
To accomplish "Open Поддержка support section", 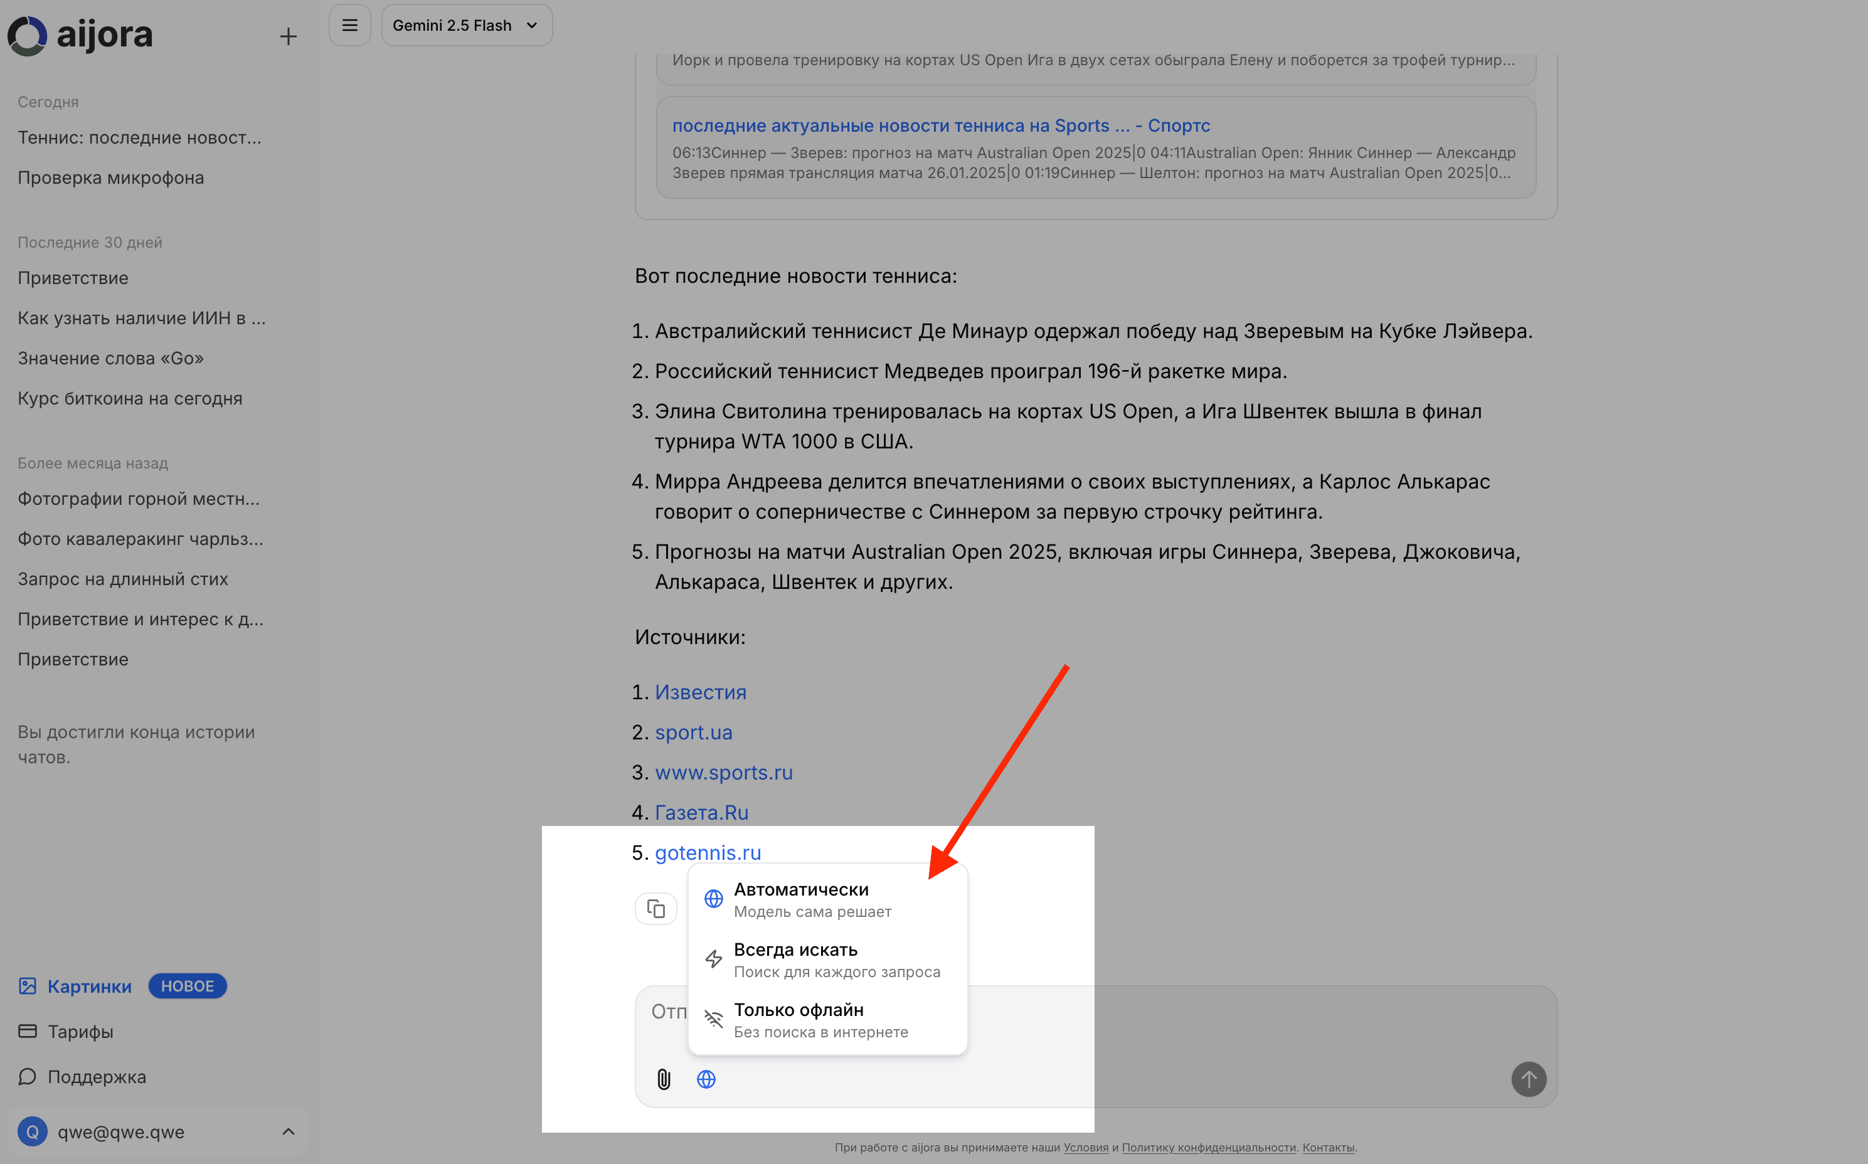I will 96,1076.
